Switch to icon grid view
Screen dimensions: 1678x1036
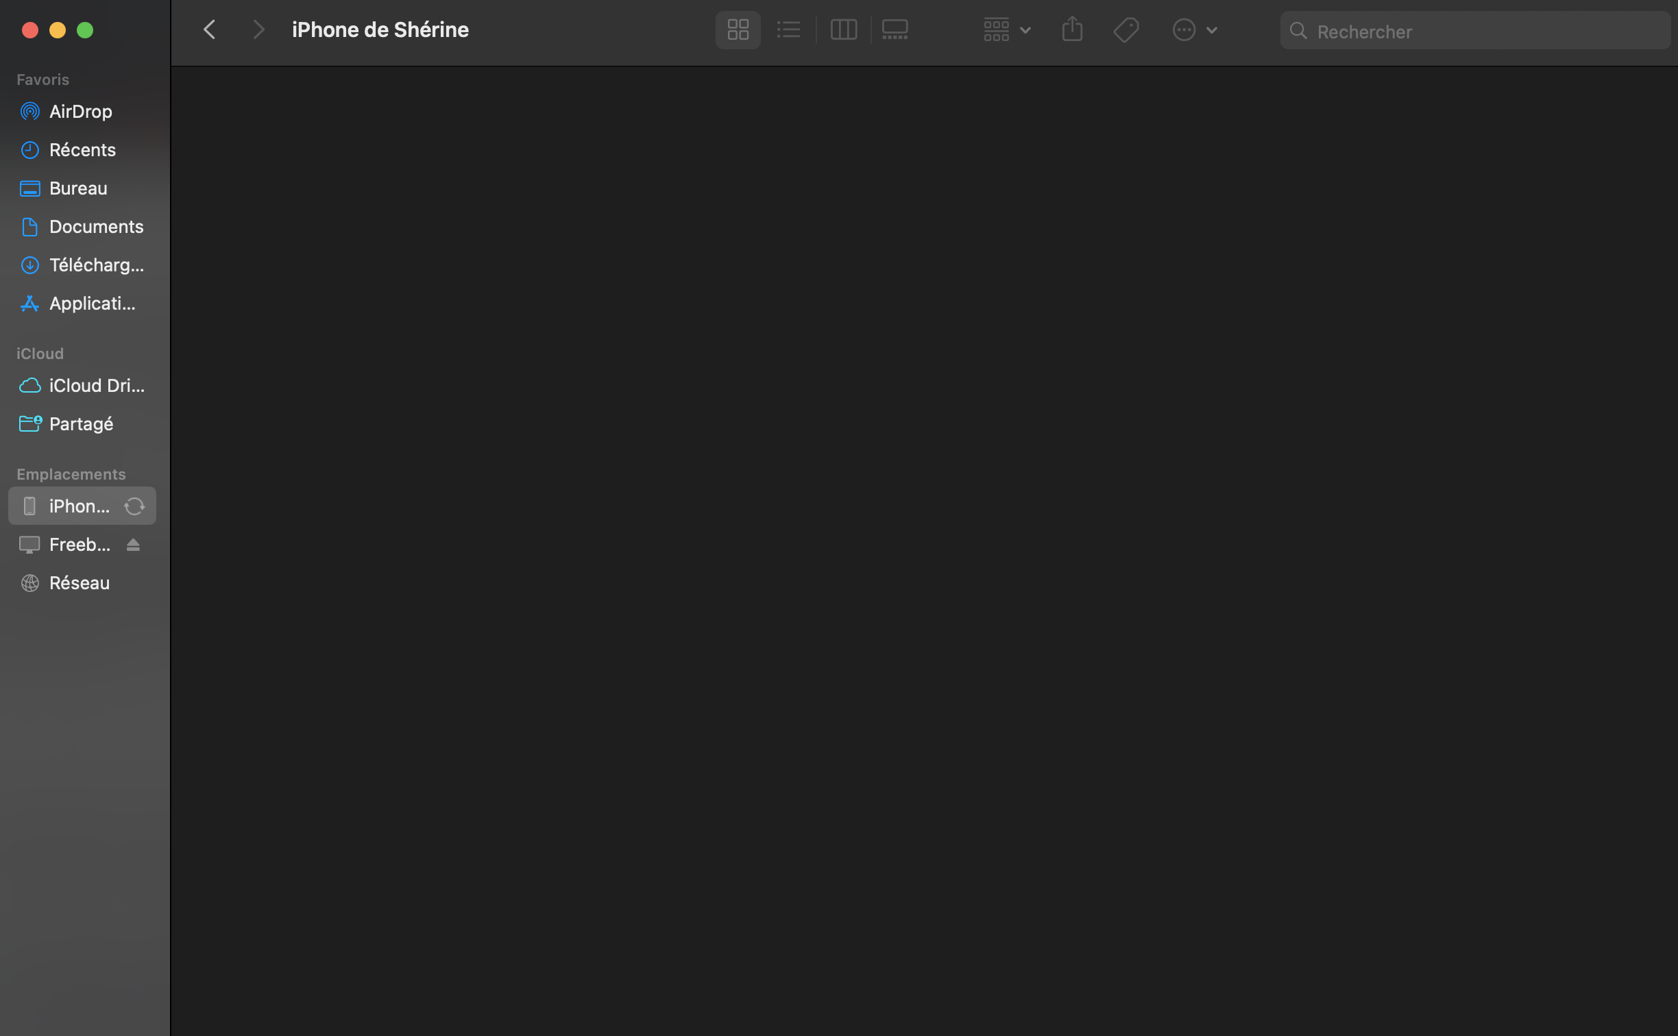[x=738, y=30]
